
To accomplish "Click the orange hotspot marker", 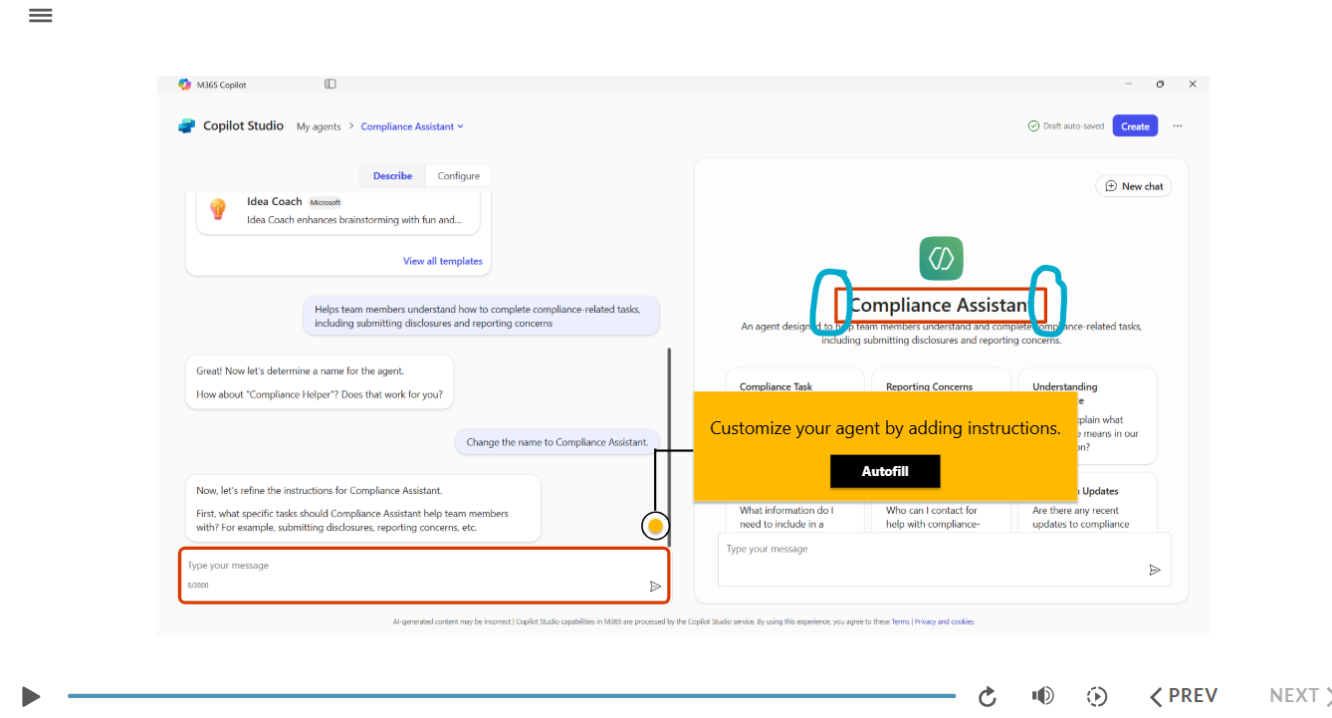I will (655, 526).
